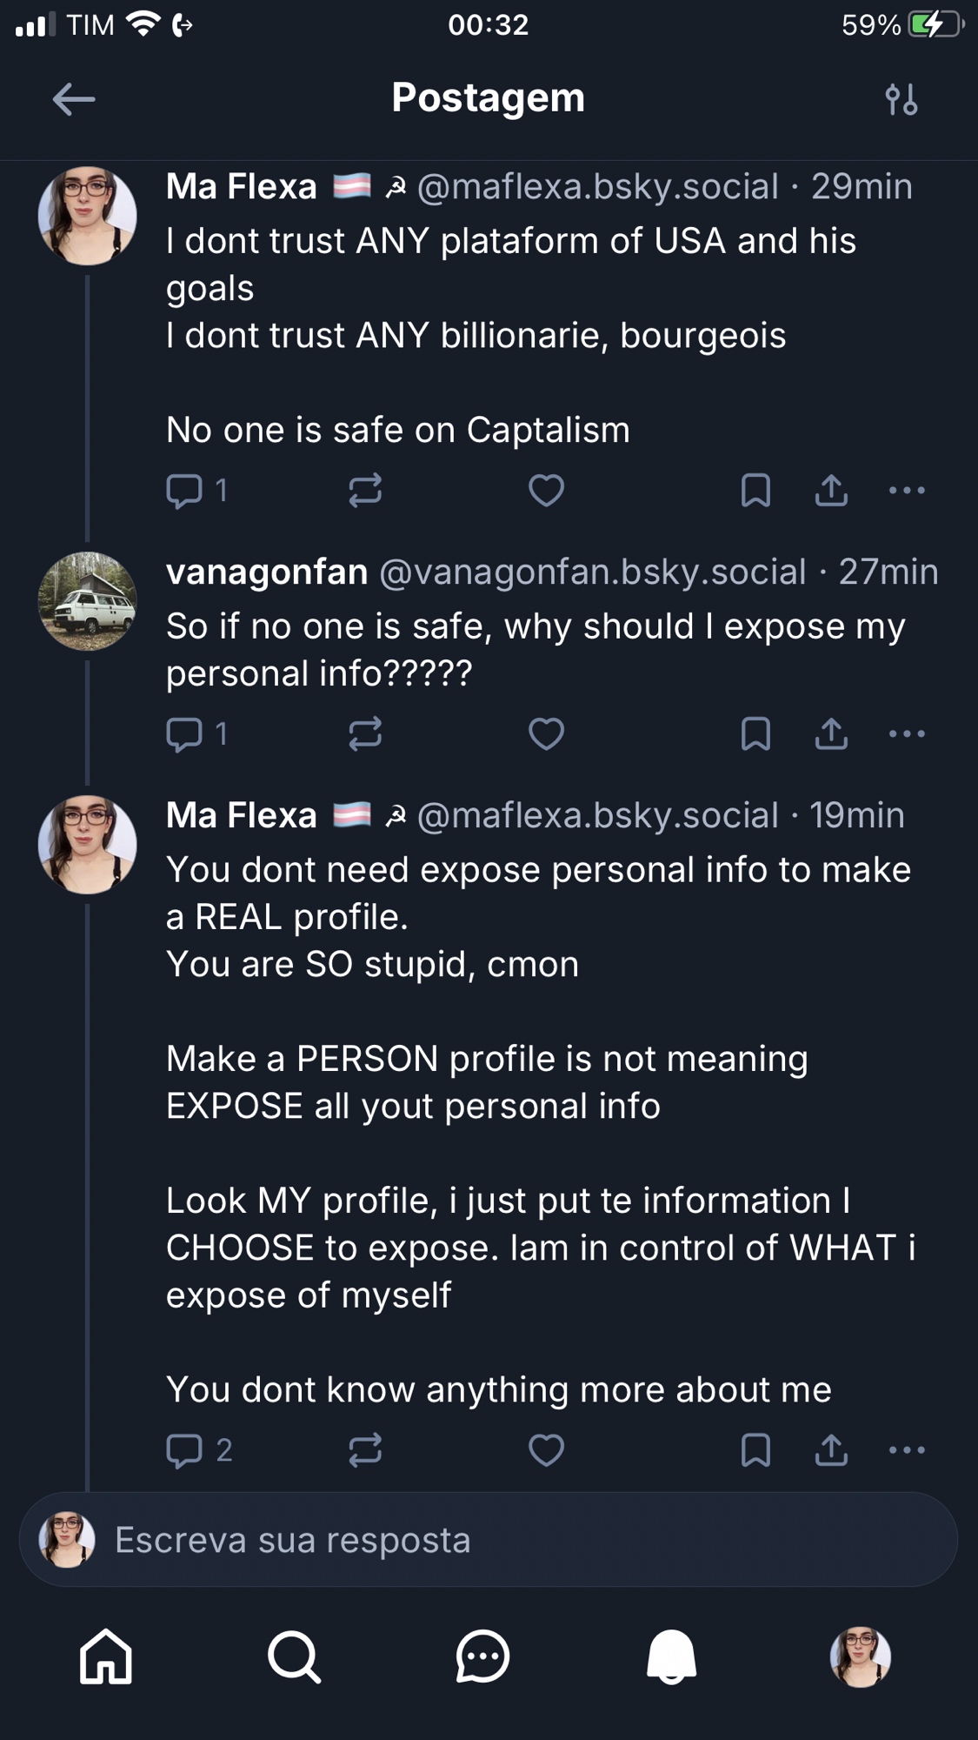Share the 19min Ma Flexa post
This screenshot has width=978, height=1740.
831,1450
